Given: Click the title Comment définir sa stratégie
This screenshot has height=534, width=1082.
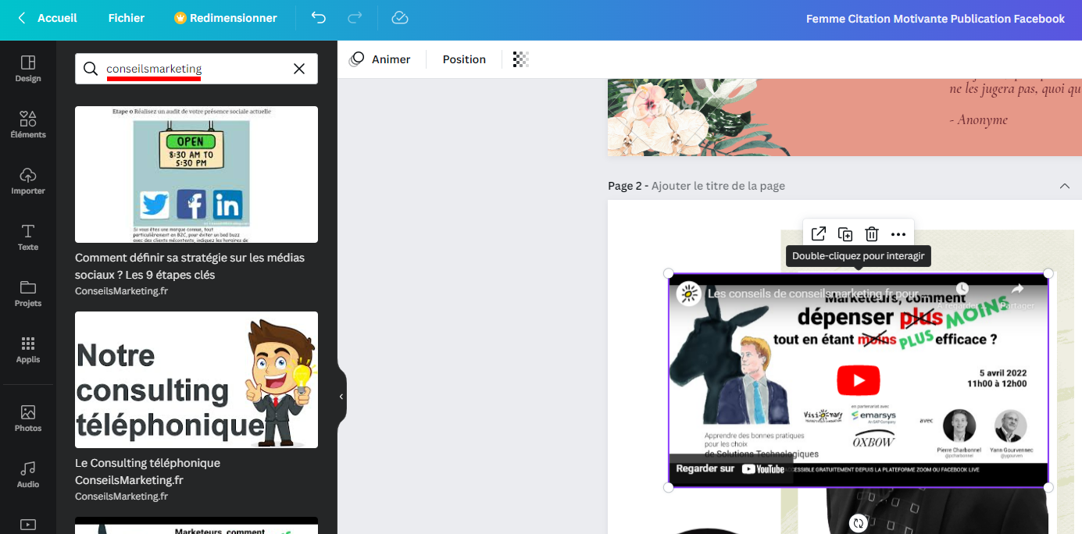Looking at the screenshot, I should click(190, 266).
